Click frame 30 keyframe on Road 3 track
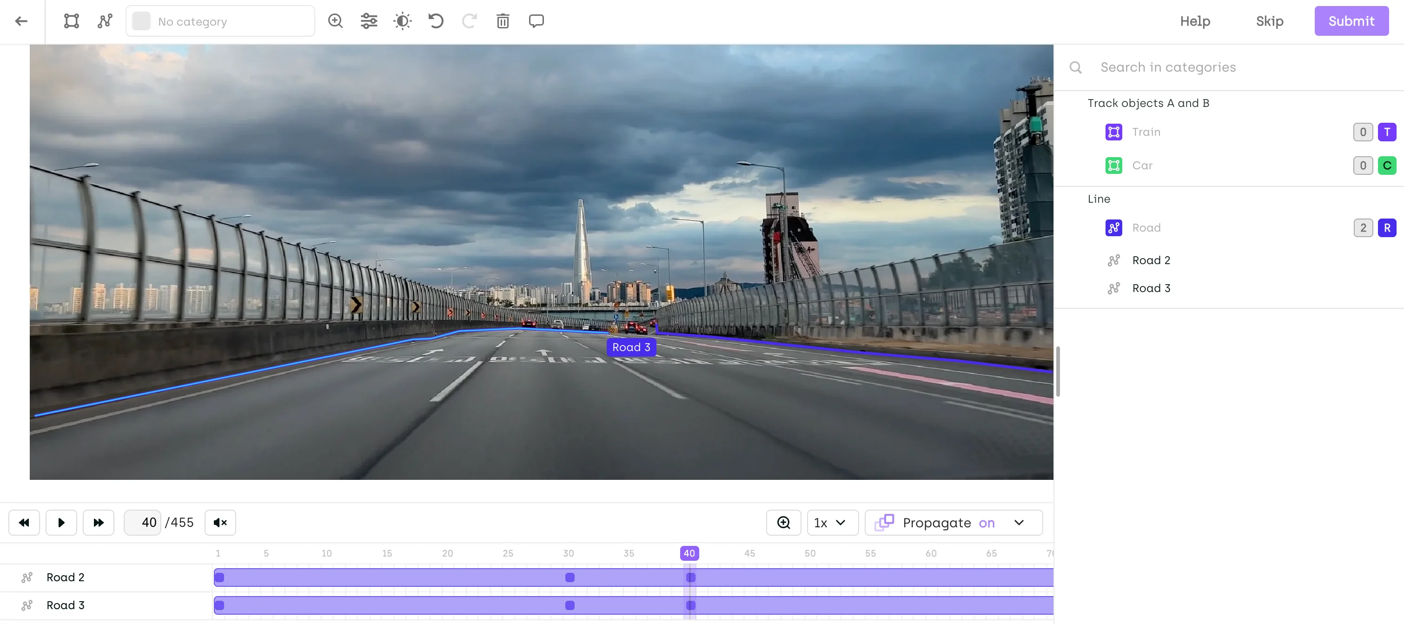The image size is (1404, 624). coord(570,605)
